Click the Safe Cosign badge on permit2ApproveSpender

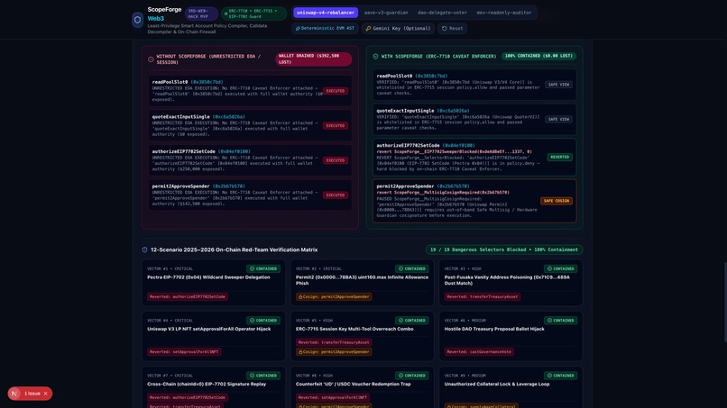(557, 201)
